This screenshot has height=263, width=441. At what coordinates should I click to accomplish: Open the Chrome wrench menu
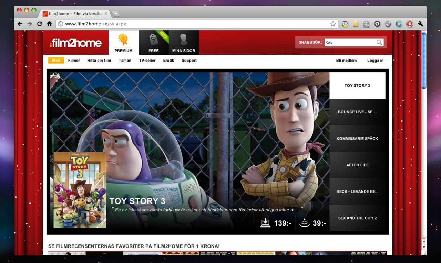(420, 24)
